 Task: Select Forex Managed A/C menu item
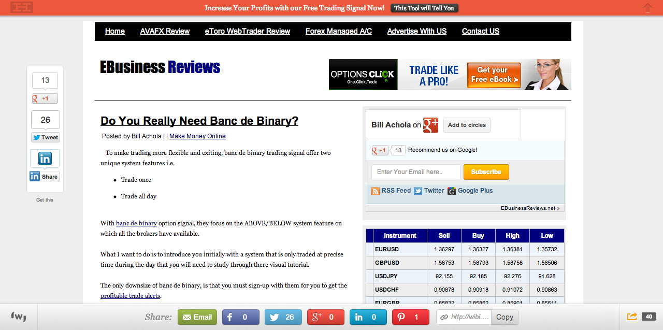point(339,31)
